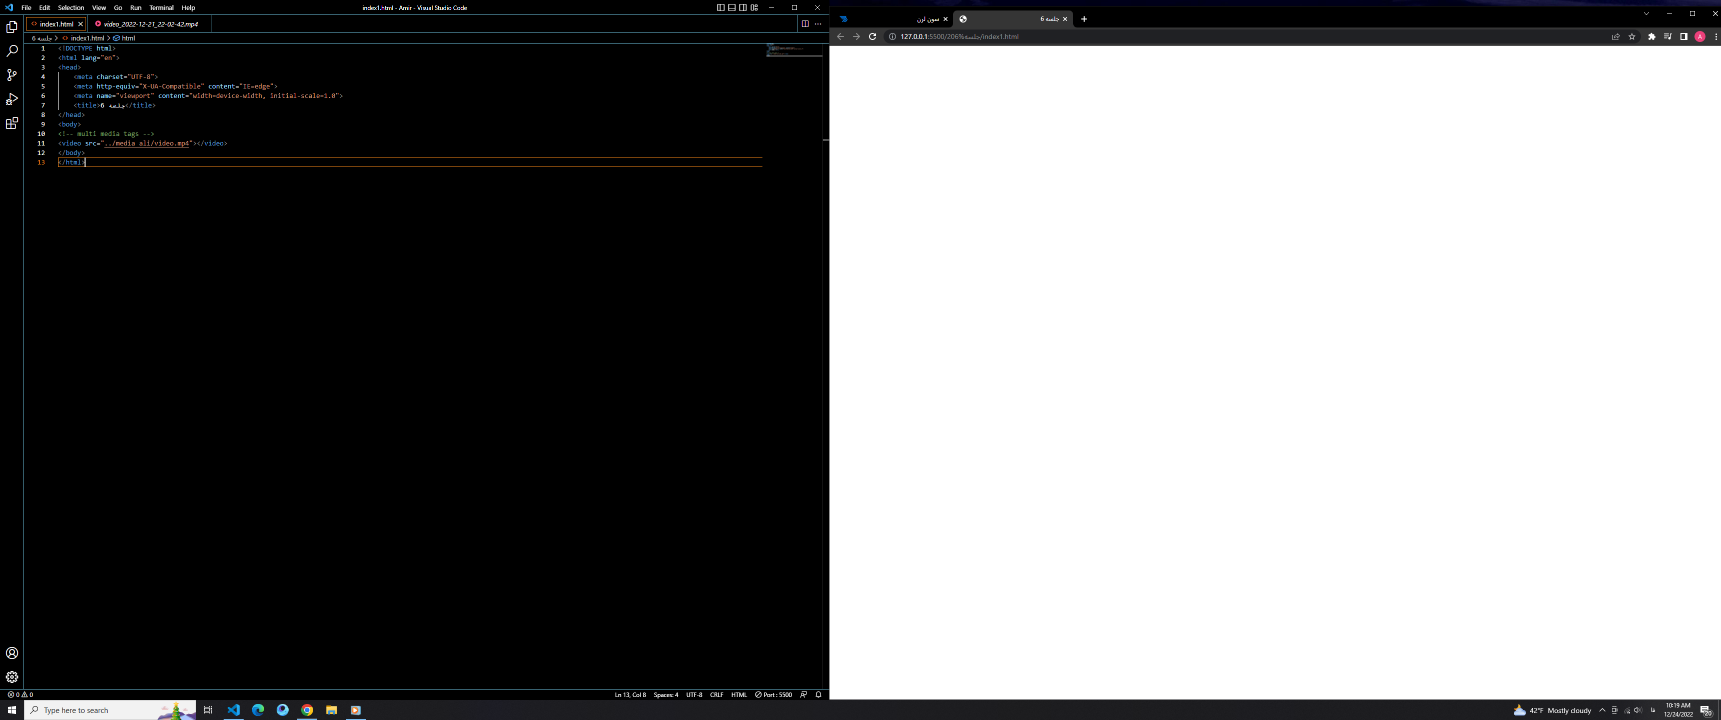Click Ln 13, Col 8 go to line
This screenshot has height=720, width=1721.
point(630,694)
